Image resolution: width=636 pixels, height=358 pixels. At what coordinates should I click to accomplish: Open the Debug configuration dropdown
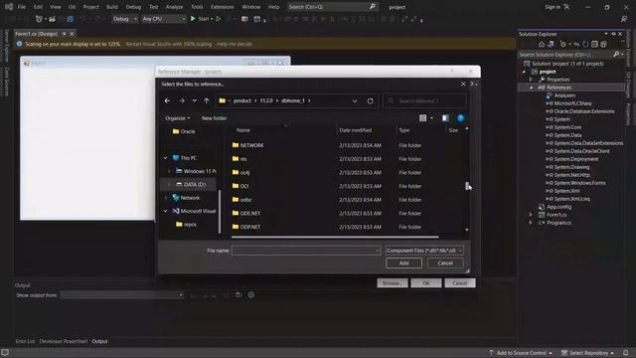pyautogui.click(x=125, y=19)
